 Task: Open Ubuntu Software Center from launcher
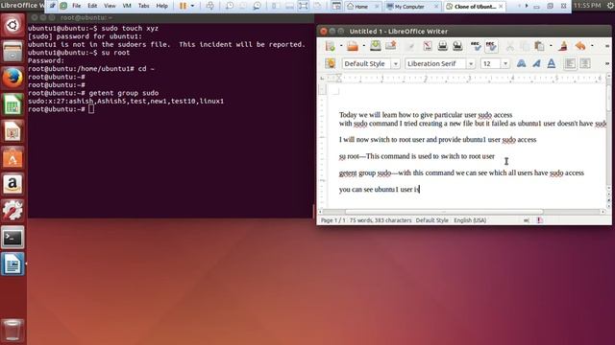(12, 157)
